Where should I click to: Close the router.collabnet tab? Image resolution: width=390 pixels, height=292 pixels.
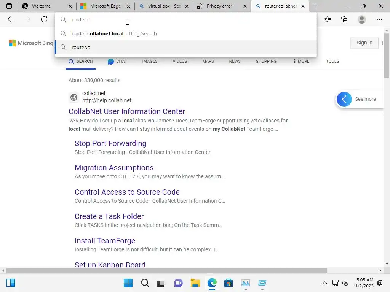[303, 6]
